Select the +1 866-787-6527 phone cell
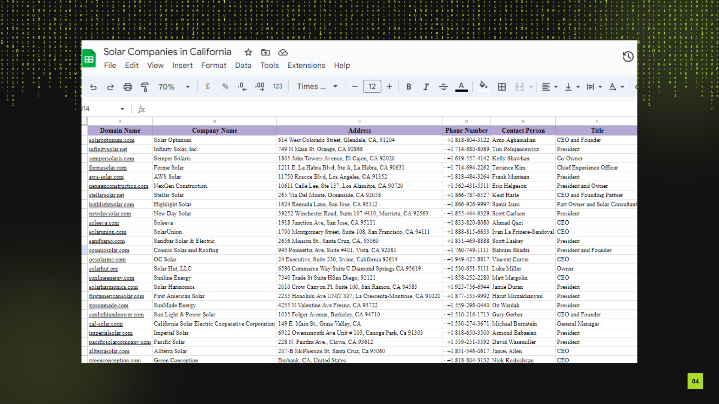The height and width of the screenshot is (404, 719). click(466, 195)
